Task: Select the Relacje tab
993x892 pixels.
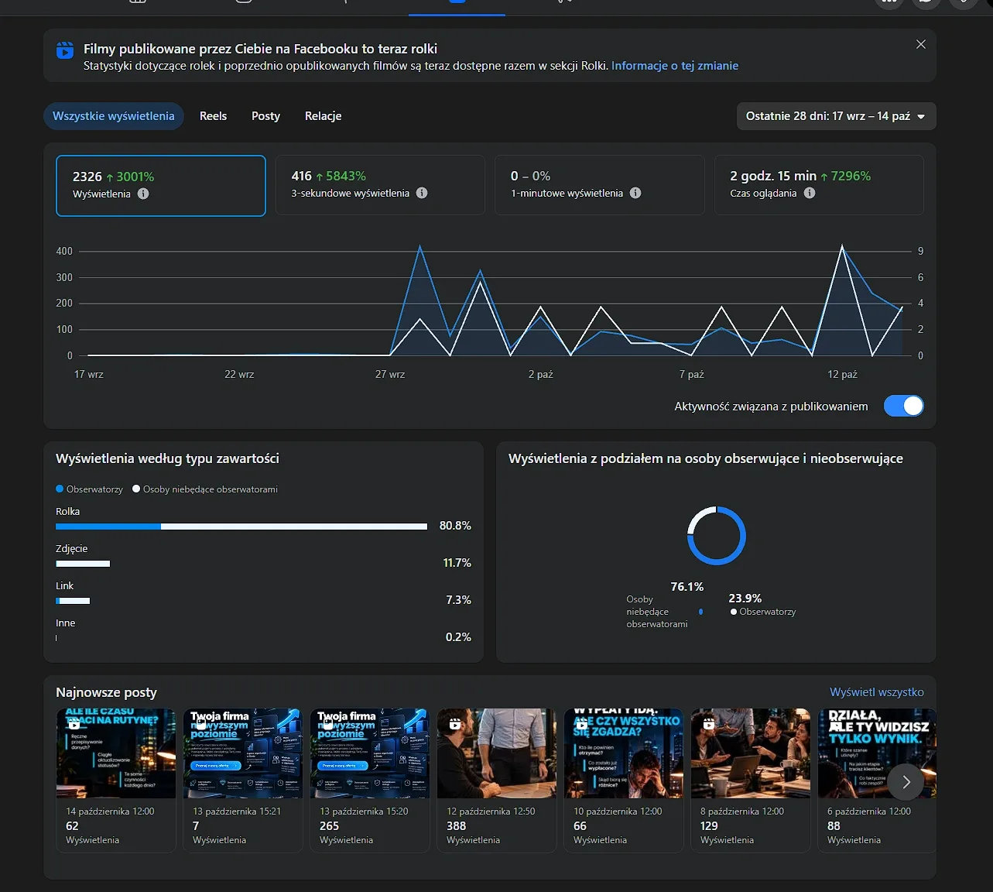Action: click(323, 116)
